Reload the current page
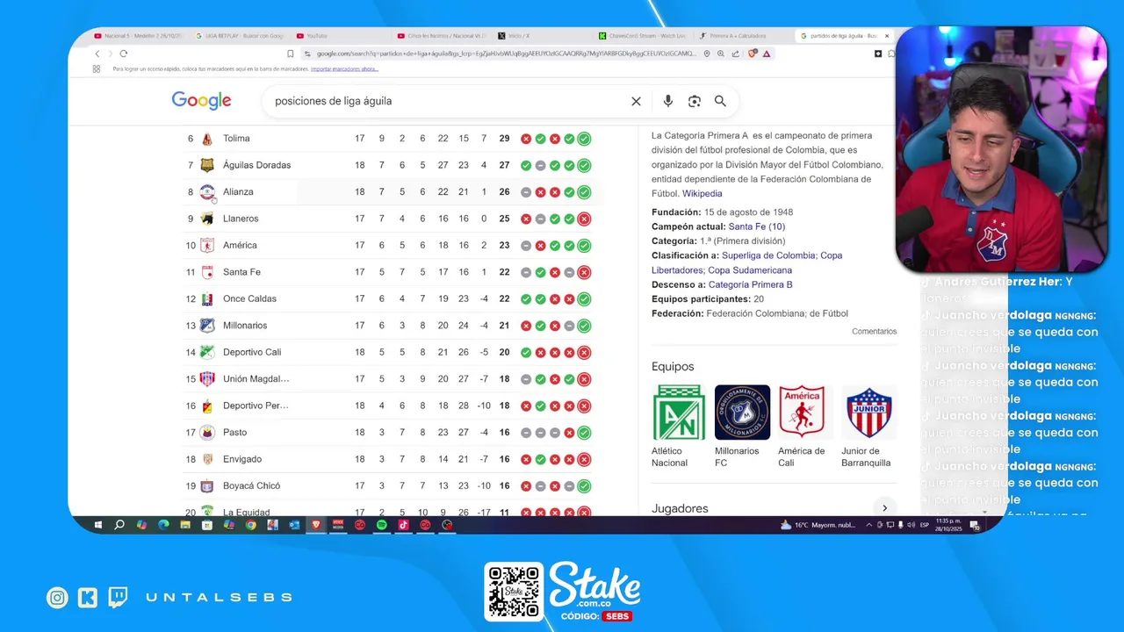Viewport: 1124px width, 632px height. pyautogui.click(x=123, y=54)
